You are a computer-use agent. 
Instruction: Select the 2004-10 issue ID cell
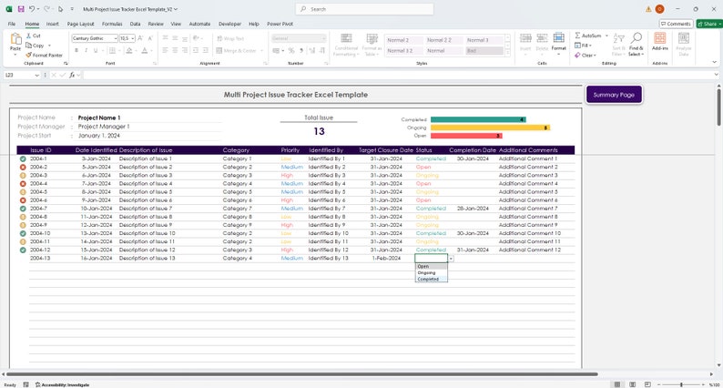pyautogui.click(x=40, y=233)
